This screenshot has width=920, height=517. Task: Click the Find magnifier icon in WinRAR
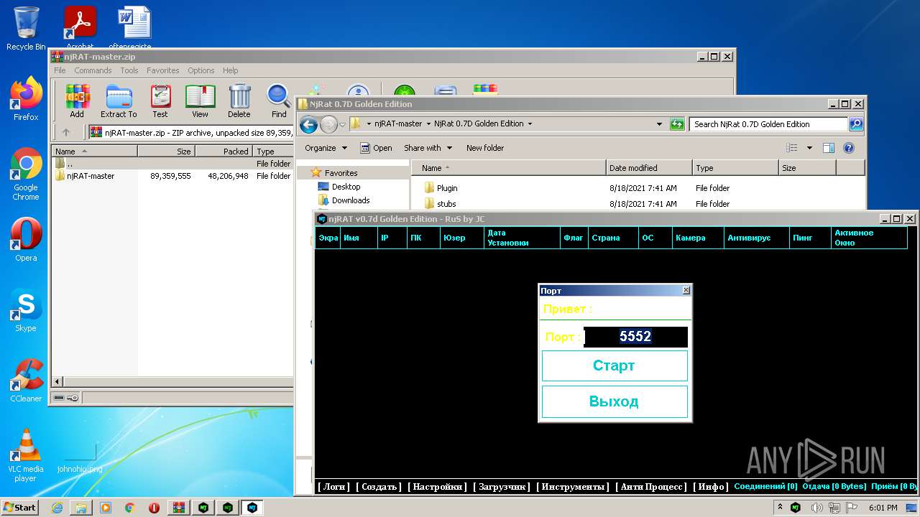(x=279, y=101)
